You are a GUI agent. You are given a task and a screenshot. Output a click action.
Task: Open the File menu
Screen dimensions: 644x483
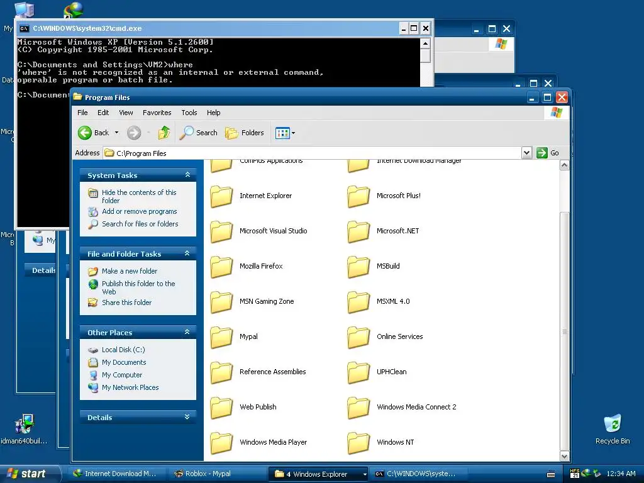pos(82,113)
